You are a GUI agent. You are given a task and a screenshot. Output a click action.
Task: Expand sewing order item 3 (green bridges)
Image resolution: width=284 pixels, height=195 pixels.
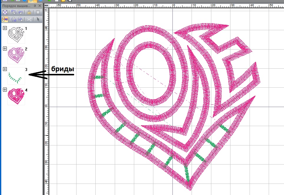[5, 69]
